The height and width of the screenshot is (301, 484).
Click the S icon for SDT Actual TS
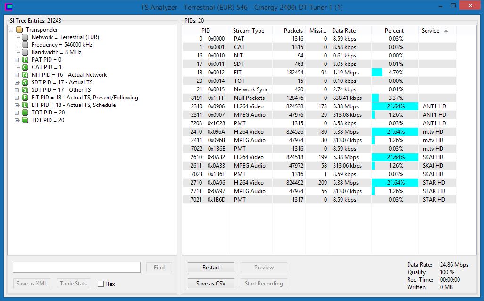point(25,82)
